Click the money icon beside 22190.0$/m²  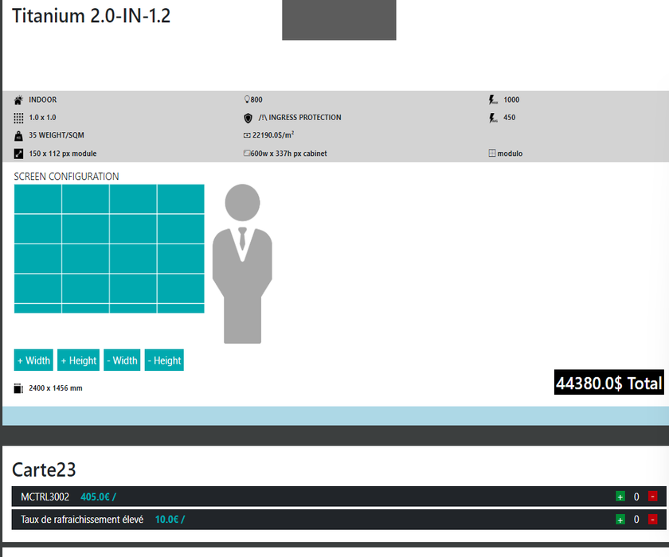click(x=247, y=135)
